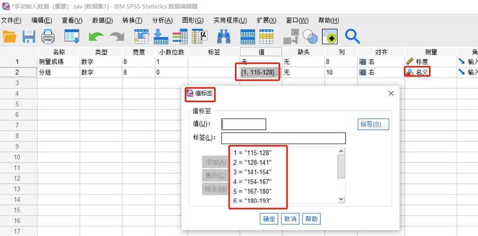This screenshot has width=478, height=236.
Task: Click the blue Search magnifier icon
Action: (x=352, y=36)
